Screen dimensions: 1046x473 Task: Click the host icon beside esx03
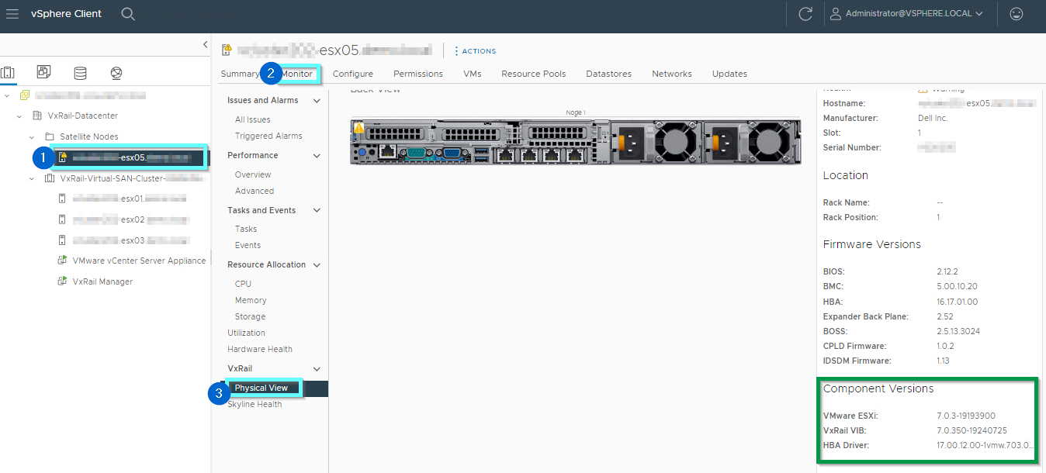coord(62,240)
